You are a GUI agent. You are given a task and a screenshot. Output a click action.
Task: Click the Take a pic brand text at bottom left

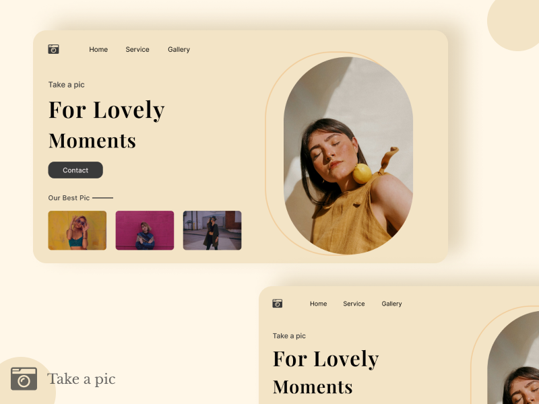click(x=81, y=379)
